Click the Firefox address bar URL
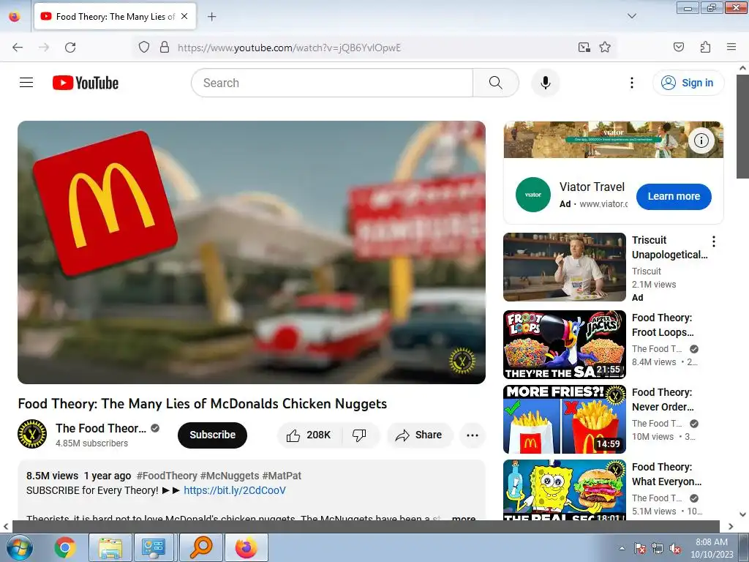The height and width of the screenshot is (562, 749). point(289,48)
